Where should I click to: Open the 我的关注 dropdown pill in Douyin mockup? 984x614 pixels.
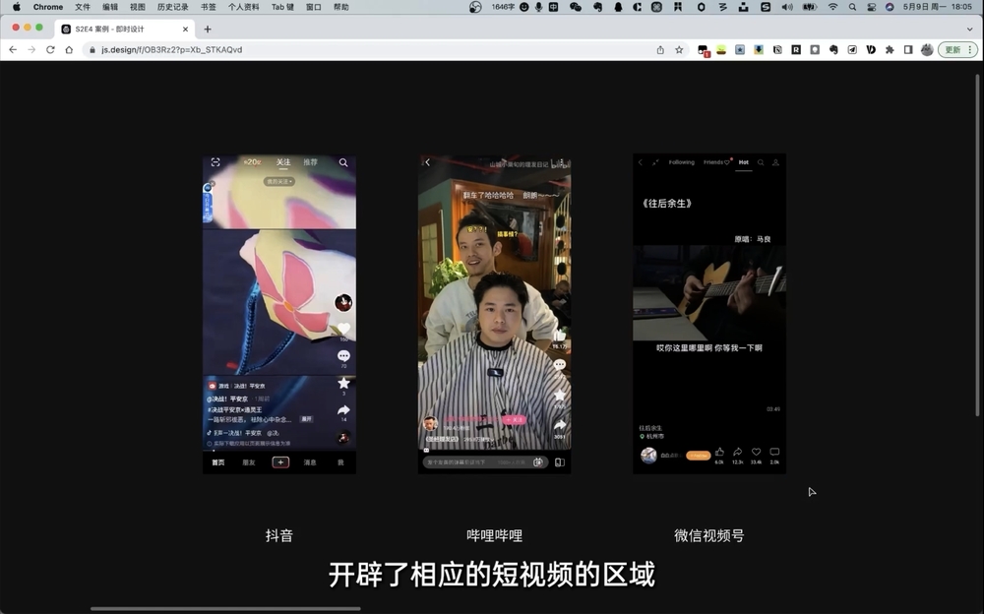[279, 181]
